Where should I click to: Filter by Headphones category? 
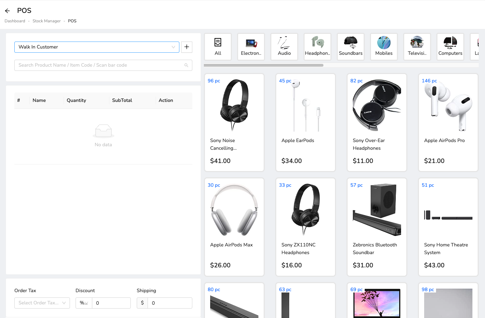pos(318,47)
